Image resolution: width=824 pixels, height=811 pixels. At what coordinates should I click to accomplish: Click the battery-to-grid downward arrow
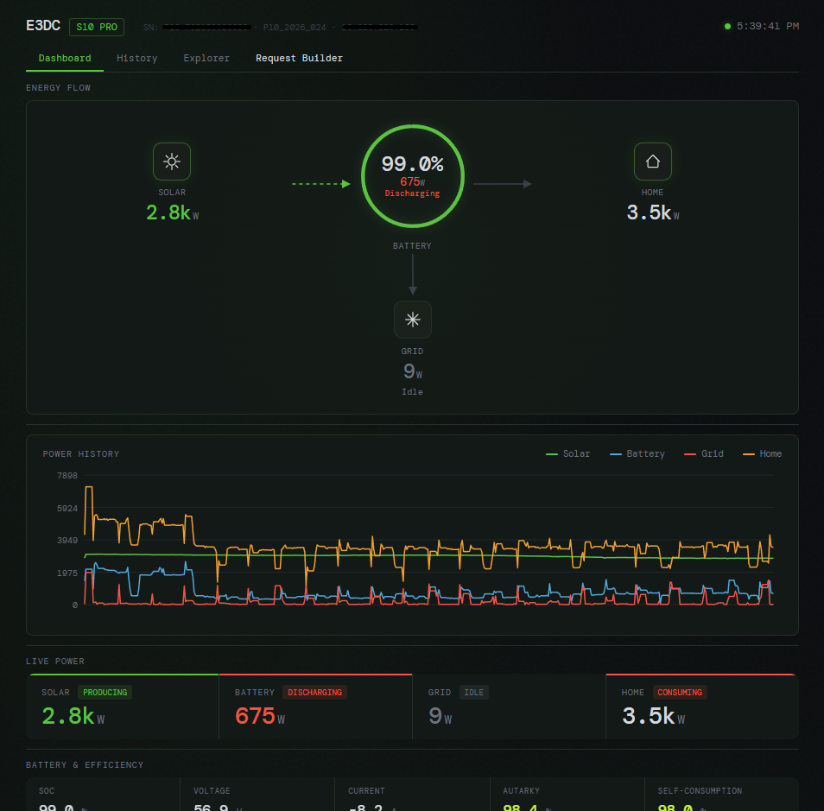click(x=413, y=275)
